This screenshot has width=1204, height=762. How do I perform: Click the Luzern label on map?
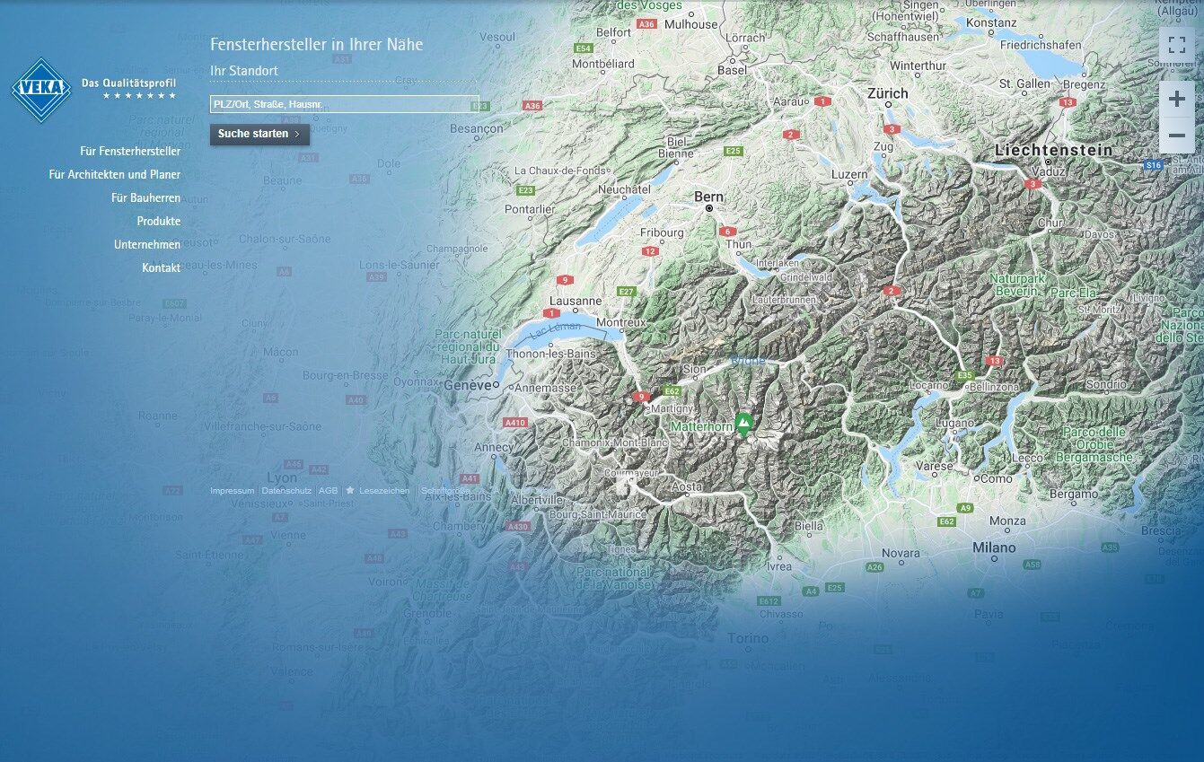click(x=850, y=174)
